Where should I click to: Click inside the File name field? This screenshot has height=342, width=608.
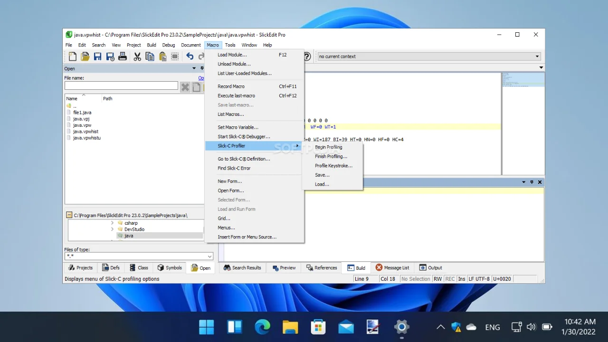point(121,86)
